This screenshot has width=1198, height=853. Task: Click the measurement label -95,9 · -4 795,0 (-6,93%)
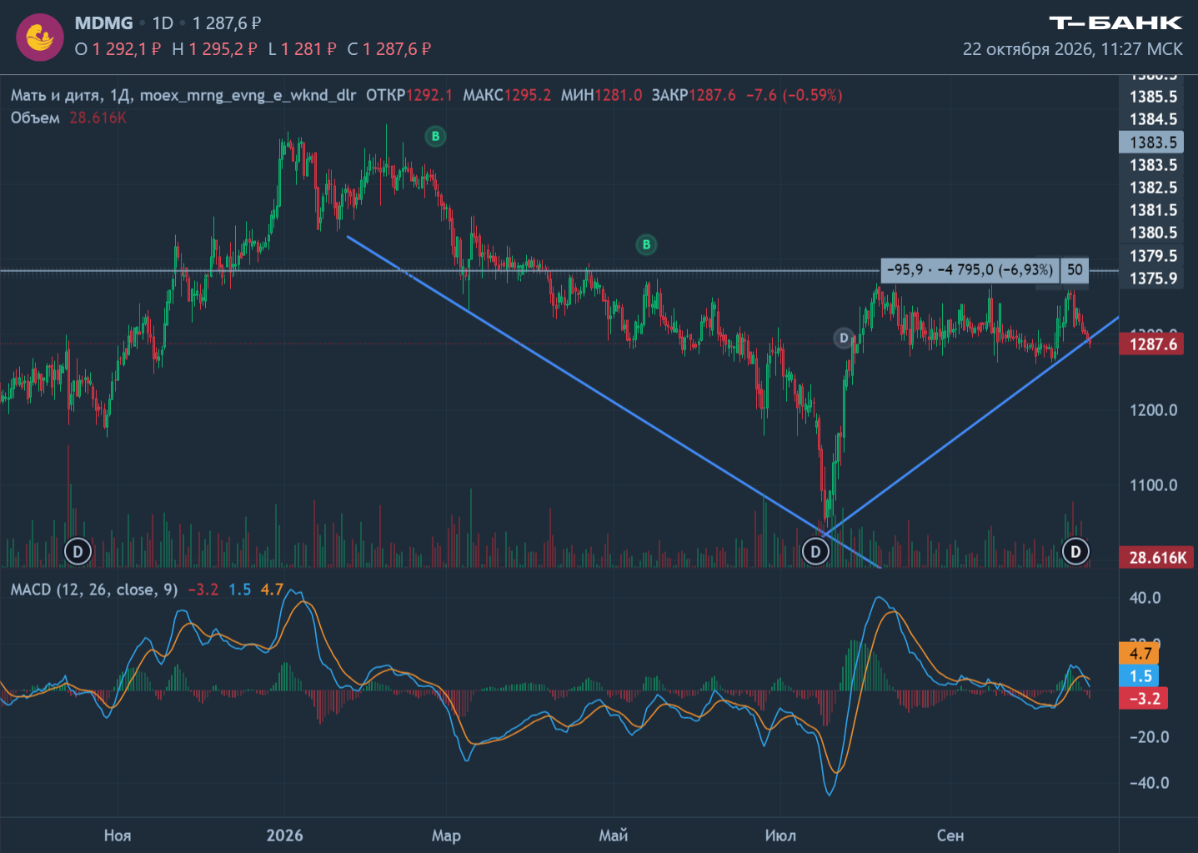[970, 269]
